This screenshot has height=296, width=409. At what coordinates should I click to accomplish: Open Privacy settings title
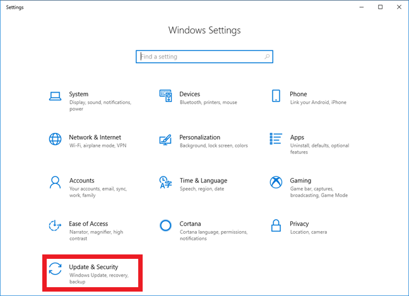pos(299,224)
